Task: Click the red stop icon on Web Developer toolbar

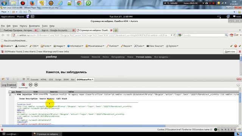Action: point(236,46)
